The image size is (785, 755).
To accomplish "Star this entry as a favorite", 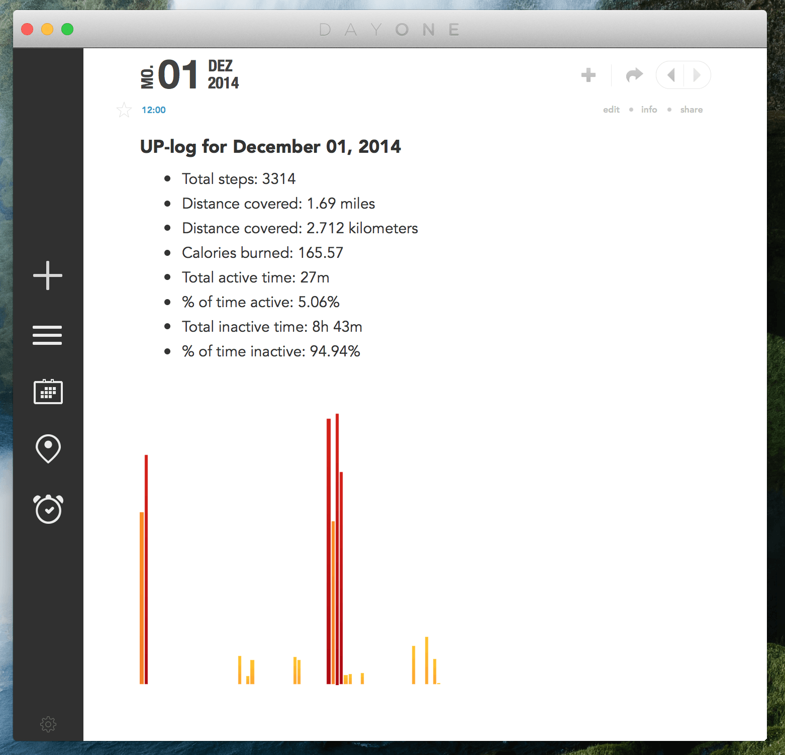I will coord(124,110).
